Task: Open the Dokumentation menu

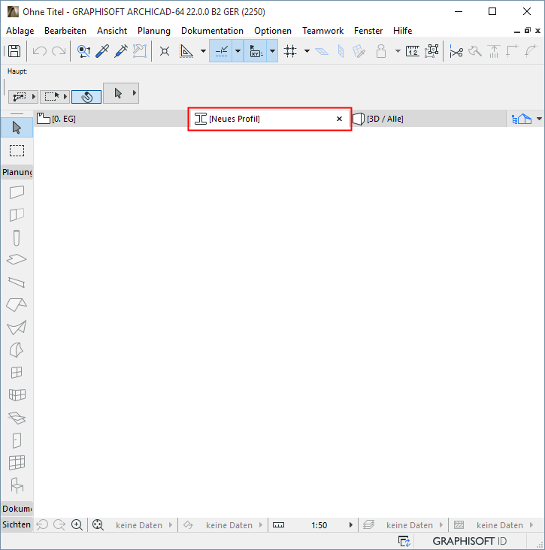Action: (x=212, y=31)
